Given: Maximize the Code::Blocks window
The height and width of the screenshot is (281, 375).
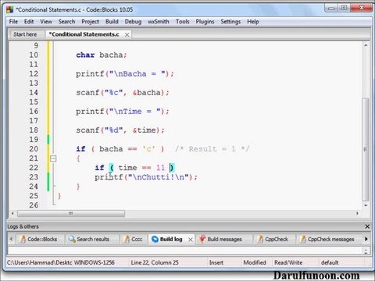Looking at the screenshot, I should pyautogui.click(x=344, y=8).
